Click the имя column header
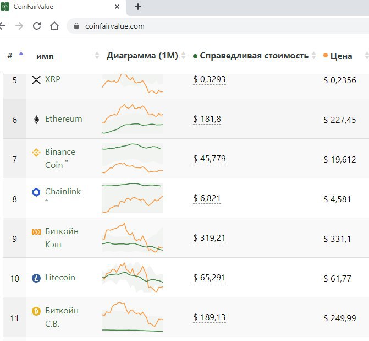Screen dimensions: 369x341 click(x=45, y=56)
